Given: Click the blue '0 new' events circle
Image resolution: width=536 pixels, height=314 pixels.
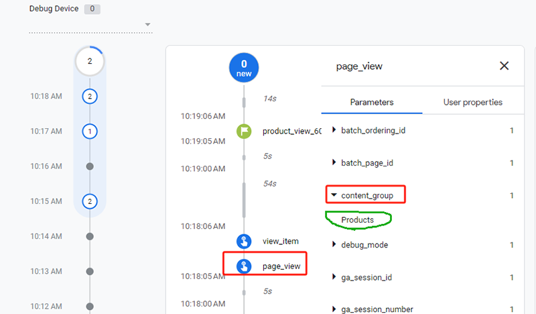Looking at the screenshot, I should (244, 69).
